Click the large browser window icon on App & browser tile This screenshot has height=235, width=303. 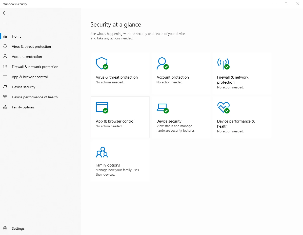102,107
